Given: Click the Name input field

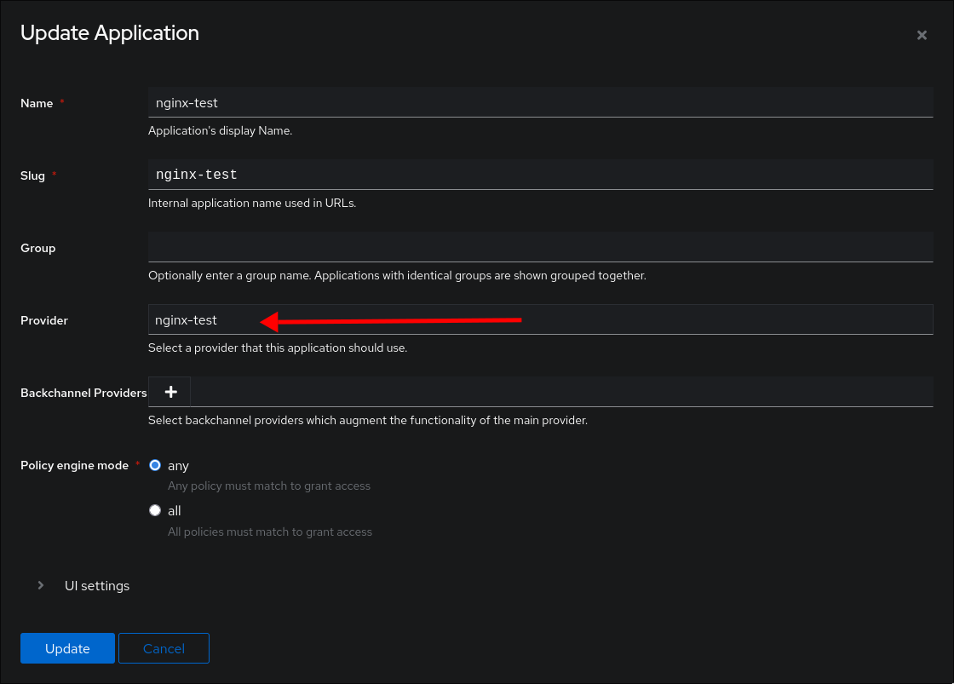Looking at the screenshot, I should coord(540,102).
